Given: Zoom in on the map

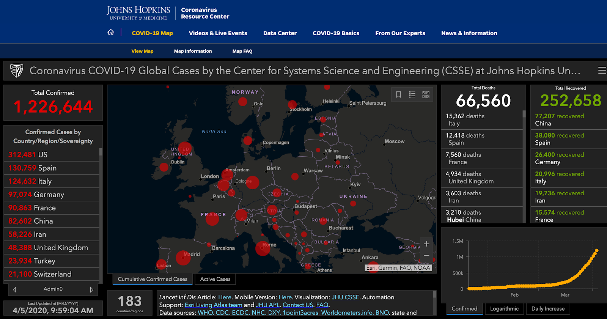Looking at the screenshot, I should pyautogui.click(x=426, y=244).
